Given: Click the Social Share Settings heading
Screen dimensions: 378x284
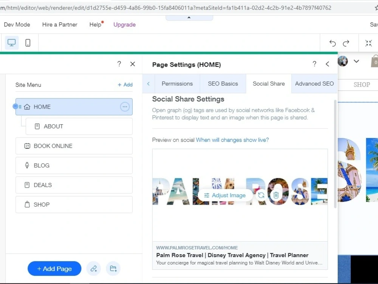Looking at the screenshot, I should click(x=188, y=99).
